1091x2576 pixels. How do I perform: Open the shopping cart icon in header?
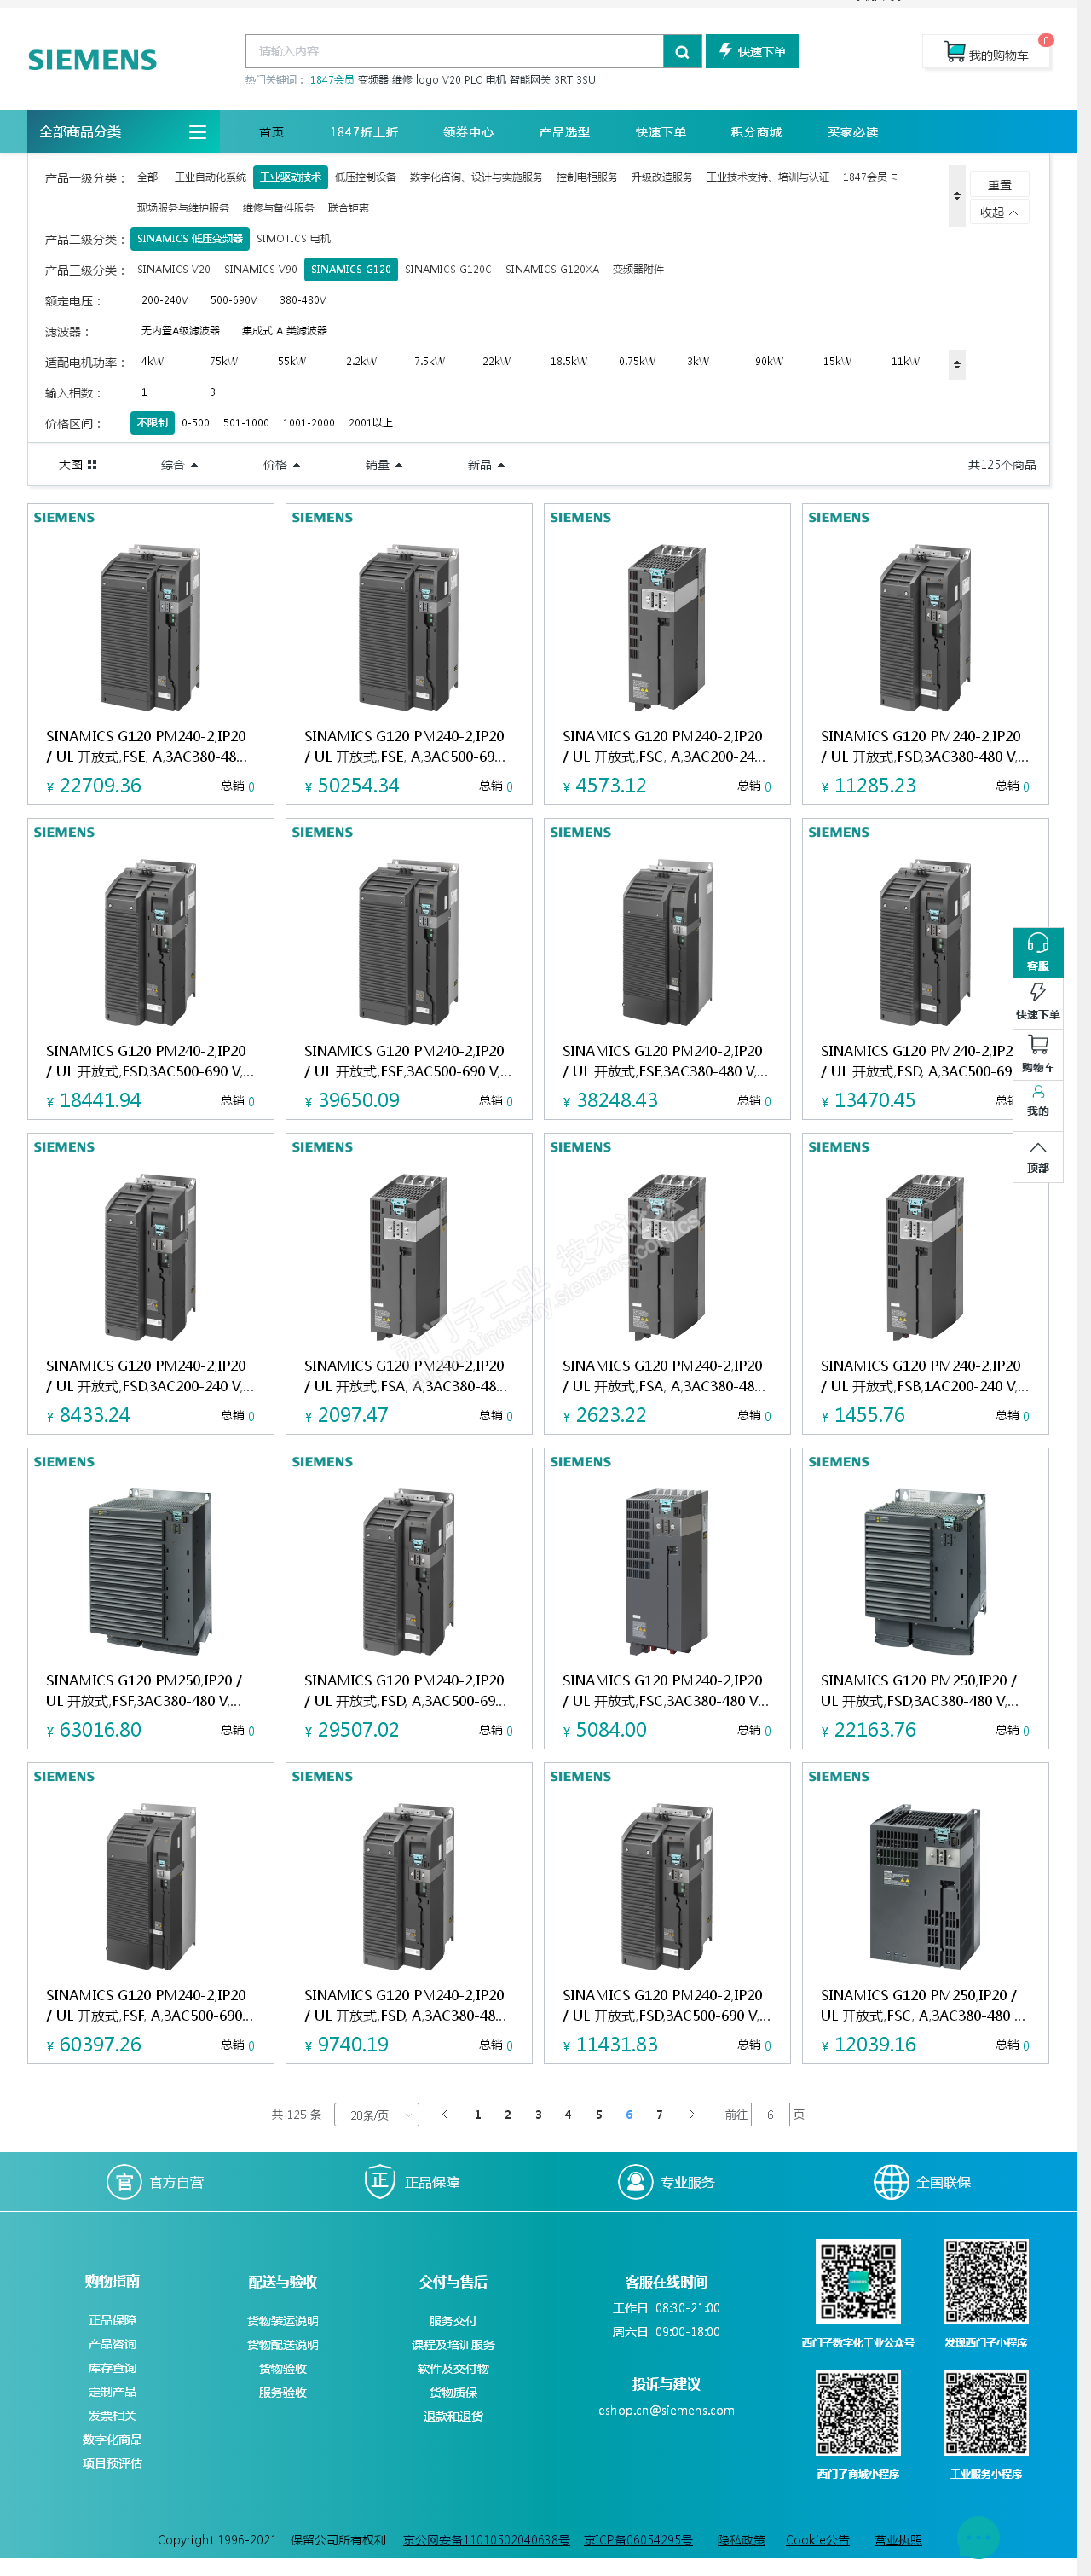click(x=954, y=51)
